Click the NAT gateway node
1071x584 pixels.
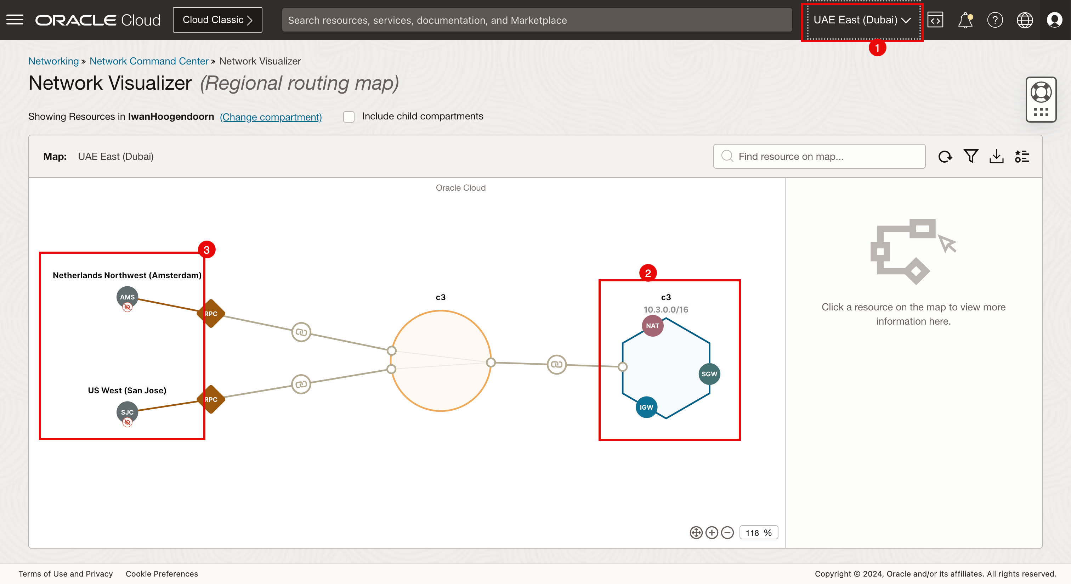(x=652, y=326)
